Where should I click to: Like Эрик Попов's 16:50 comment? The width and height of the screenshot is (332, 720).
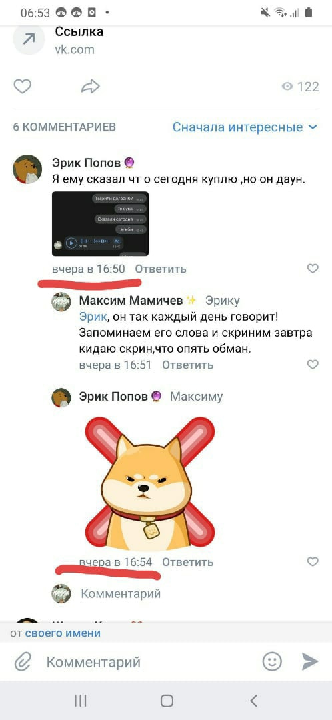313,269
